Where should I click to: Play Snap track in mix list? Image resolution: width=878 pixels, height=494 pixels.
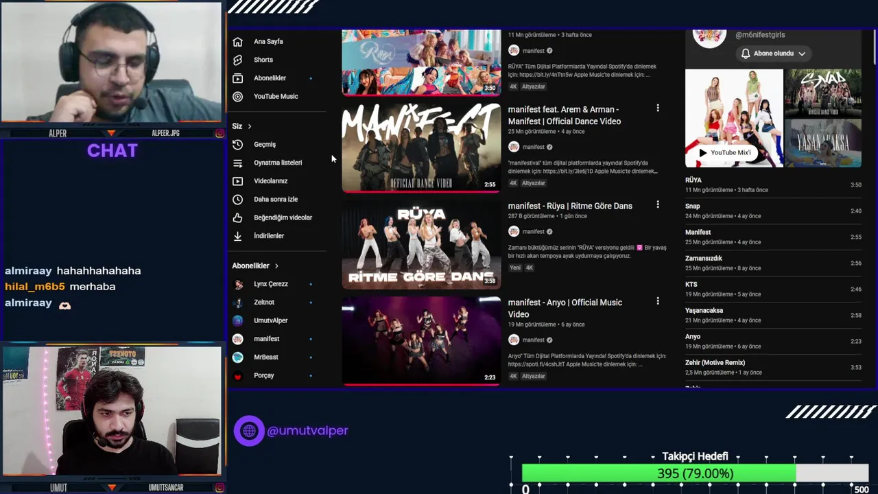[x=773, y=211]
